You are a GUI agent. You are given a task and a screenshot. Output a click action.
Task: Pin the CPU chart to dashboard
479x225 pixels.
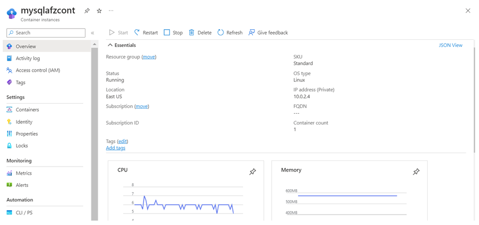pos(252,172)
